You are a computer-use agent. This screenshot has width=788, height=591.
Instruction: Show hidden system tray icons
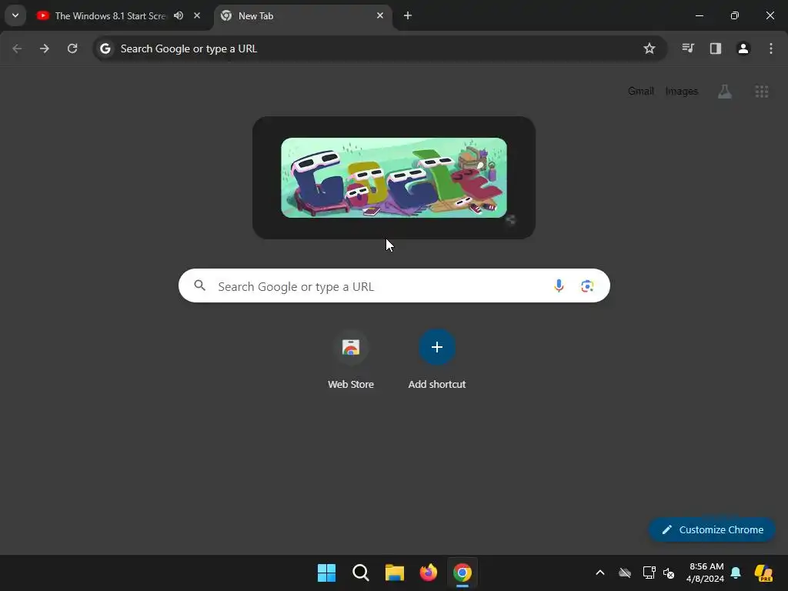(x=600, y=573)
